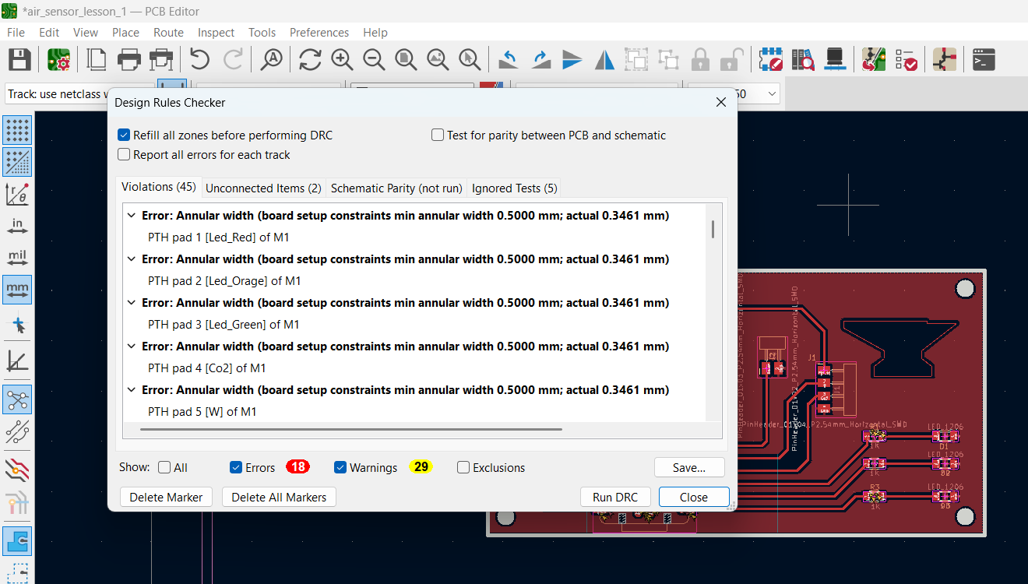Image resolution: width=1028 pixels, height=584 pixels.
Task: Click Close button in DRC dialog
Action: click(x=694, y=497)
